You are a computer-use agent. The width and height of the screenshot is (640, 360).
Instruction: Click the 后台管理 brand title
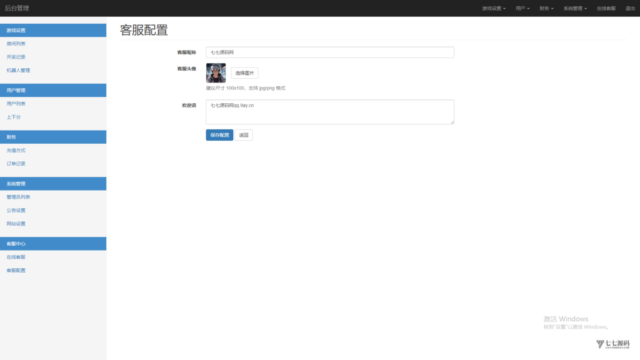point(17,8)
